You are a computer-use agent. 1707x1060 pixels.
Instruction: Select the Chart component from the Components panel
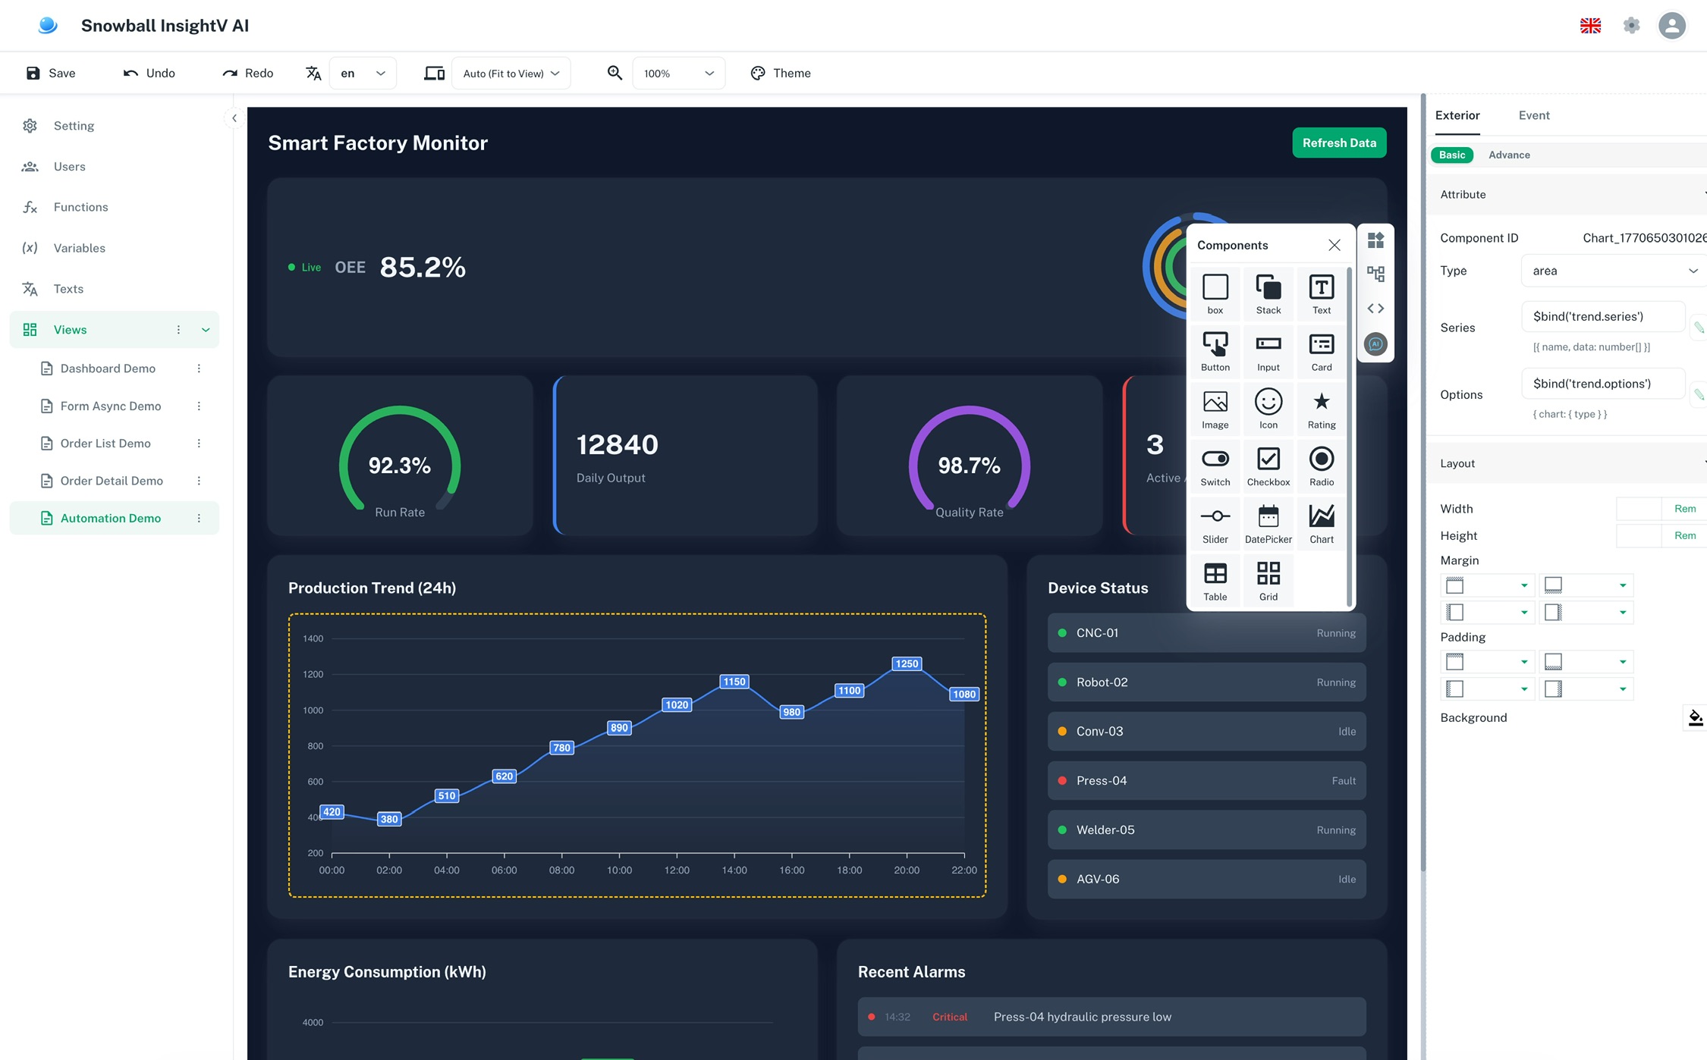[x=1321, y=522]
